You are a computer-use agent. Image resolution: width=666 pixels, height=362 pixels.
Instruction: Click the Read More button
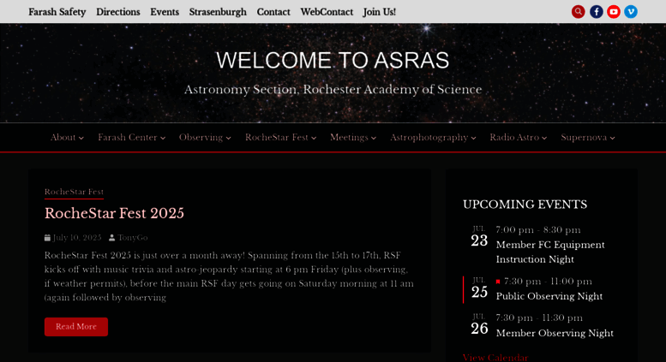pos(76,327)
